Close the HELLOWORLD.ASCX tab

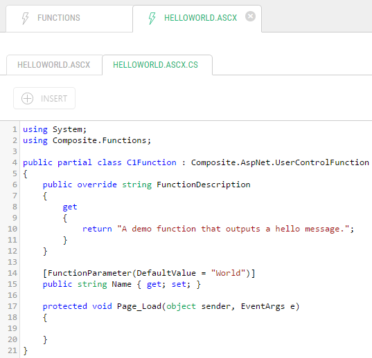pyautogui.click(x=250, y=17)
